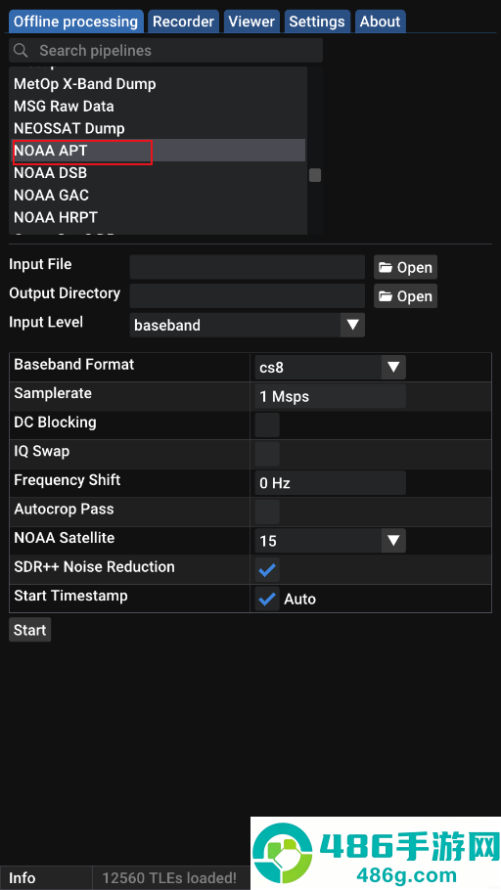Open folder browser for Output Directory

point(405,296)
